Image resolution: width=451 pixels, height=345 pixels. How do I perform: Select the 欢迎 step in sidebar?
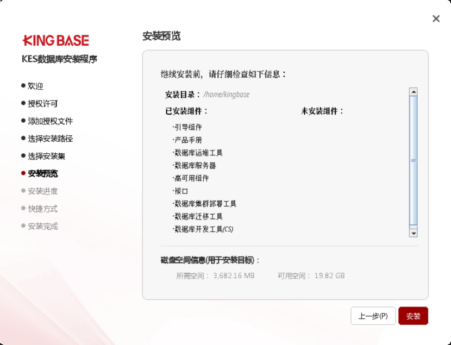[35, 86]
